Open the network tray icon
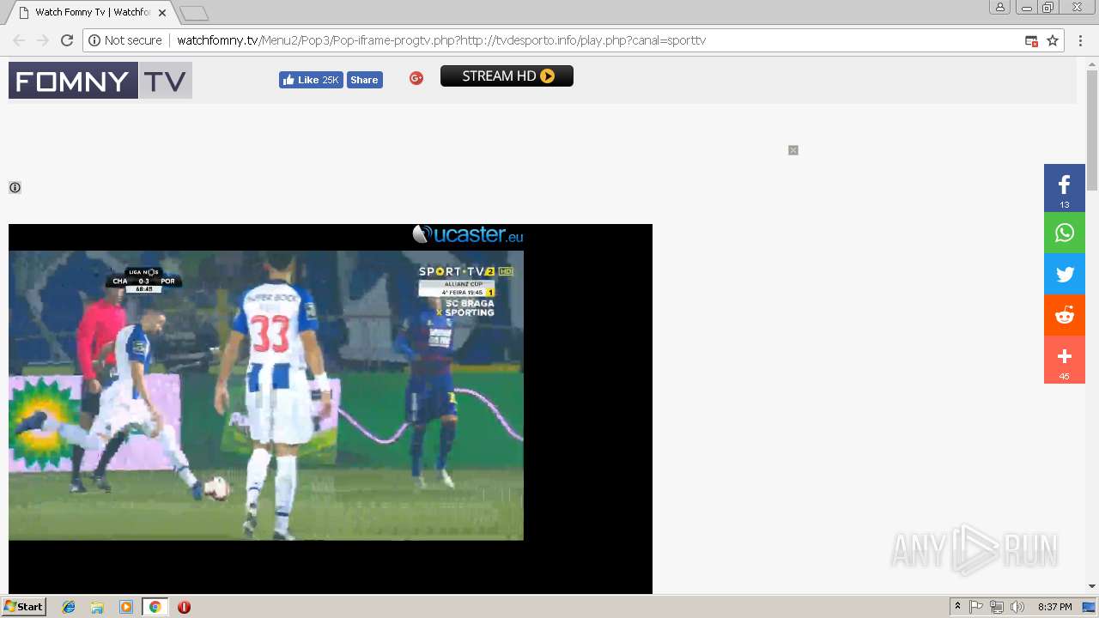Viewport: 1099px width, 618px height. tap(997, 607)
